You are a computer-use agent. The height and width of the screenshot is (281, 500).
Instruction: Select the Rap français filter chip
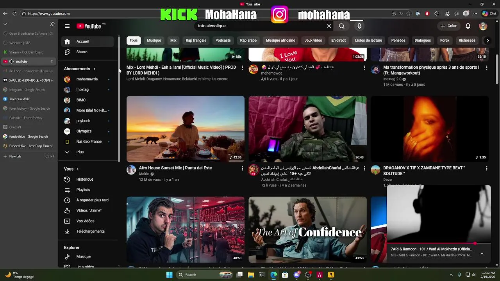[x=196, y=41]
